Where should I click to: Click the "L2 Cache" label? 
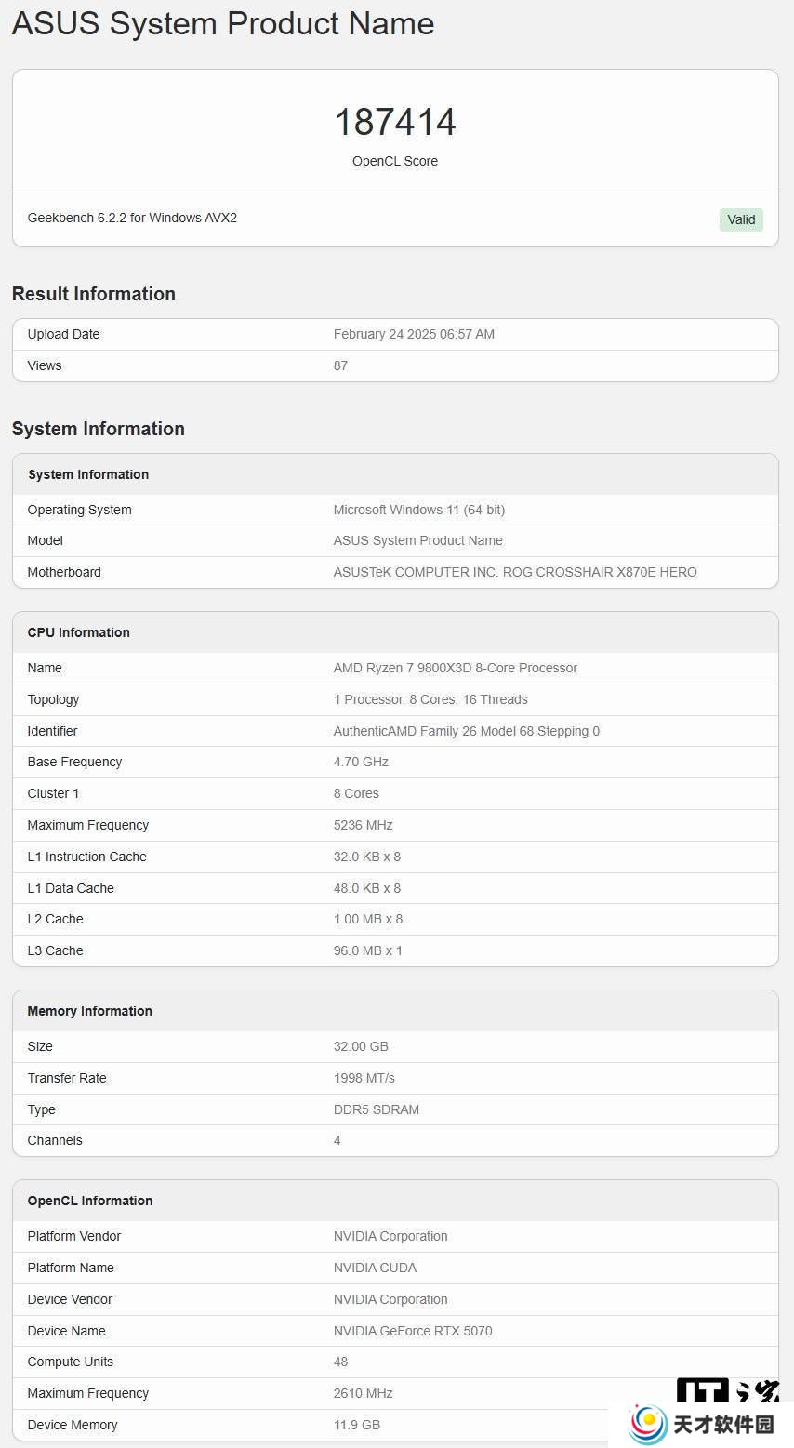[x=56, y=919]
